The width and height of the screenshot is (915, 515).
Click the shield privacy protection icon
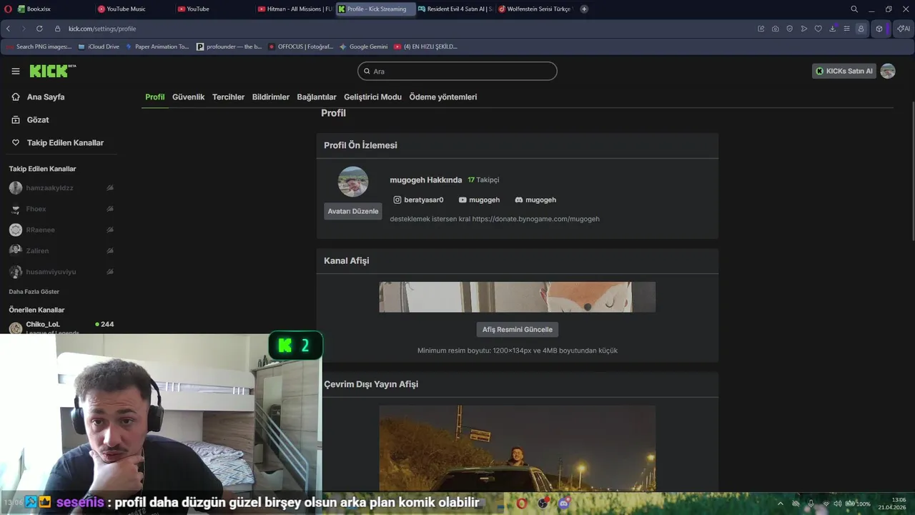click(790, 29)
